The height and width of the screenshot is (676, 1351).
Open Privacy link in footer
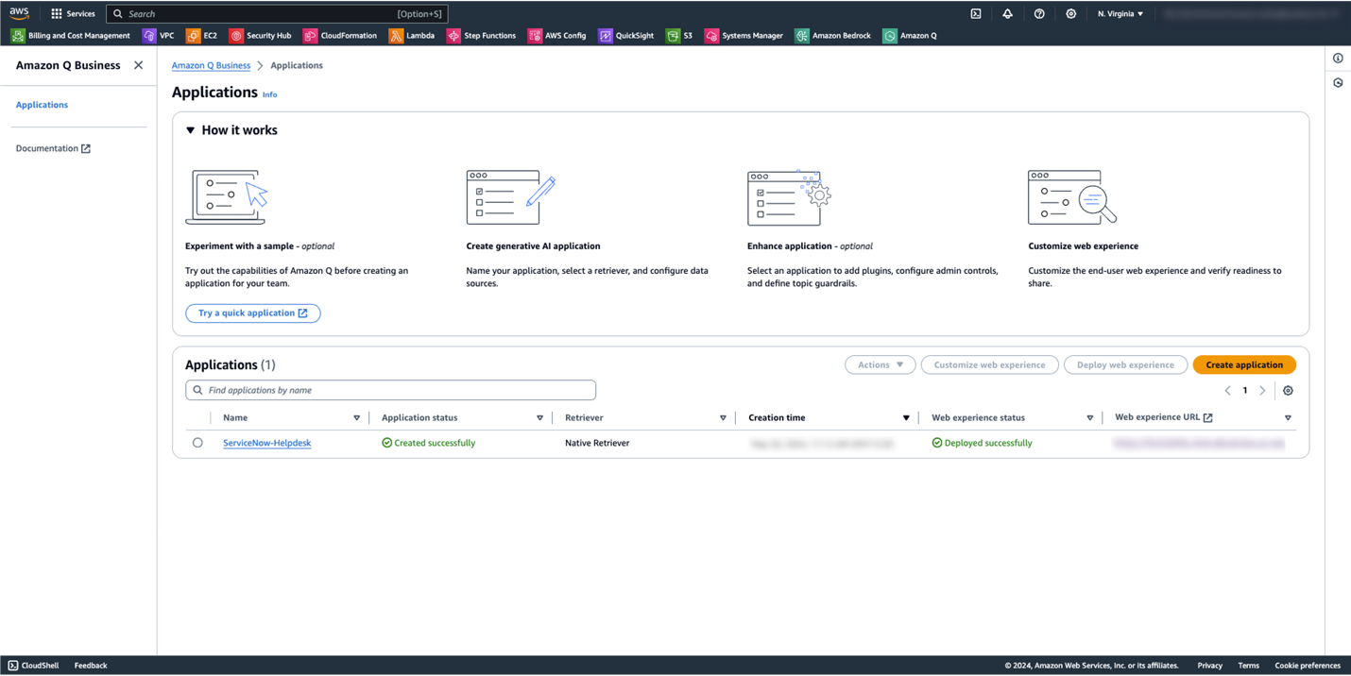click(x=1209, y=666)
